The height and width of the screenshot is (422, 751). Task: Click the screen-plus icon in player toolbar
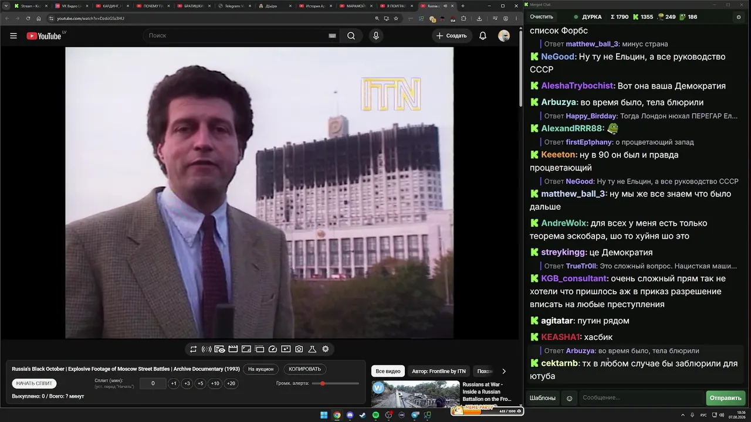pos(286,349)
